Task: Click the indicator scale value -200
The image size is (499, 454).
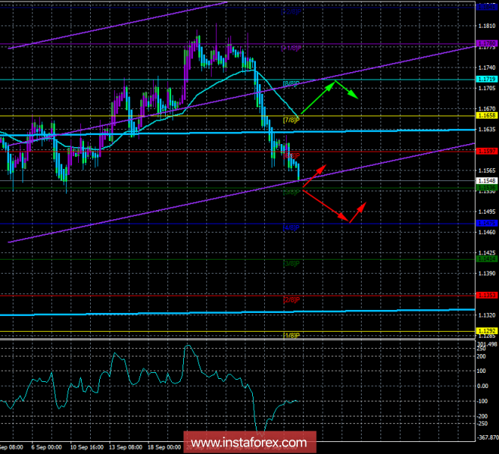Action: [x=482, y=416]
